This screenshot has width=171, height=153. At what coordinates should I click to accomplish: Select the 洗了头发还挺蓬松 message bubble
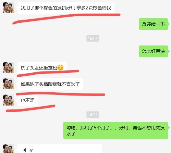42,68
